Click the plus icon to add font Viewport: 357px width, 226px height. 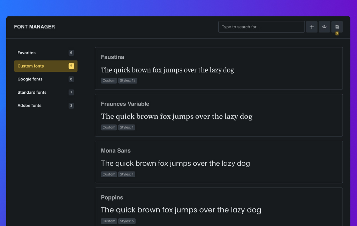click(312, 27)
